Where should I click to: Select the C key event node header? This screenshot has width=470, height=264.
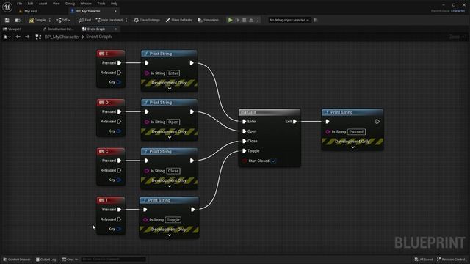111,152
